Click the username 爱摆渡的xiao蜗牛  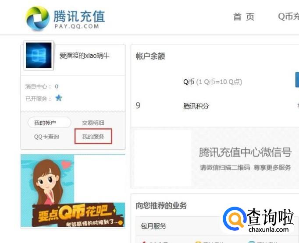click(84, 56)
